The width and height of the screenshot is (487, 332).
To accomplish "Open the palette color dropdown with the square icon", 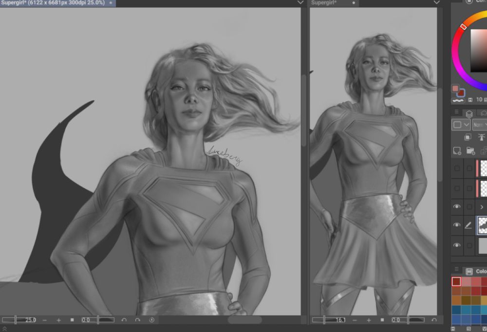I will 461,125.
